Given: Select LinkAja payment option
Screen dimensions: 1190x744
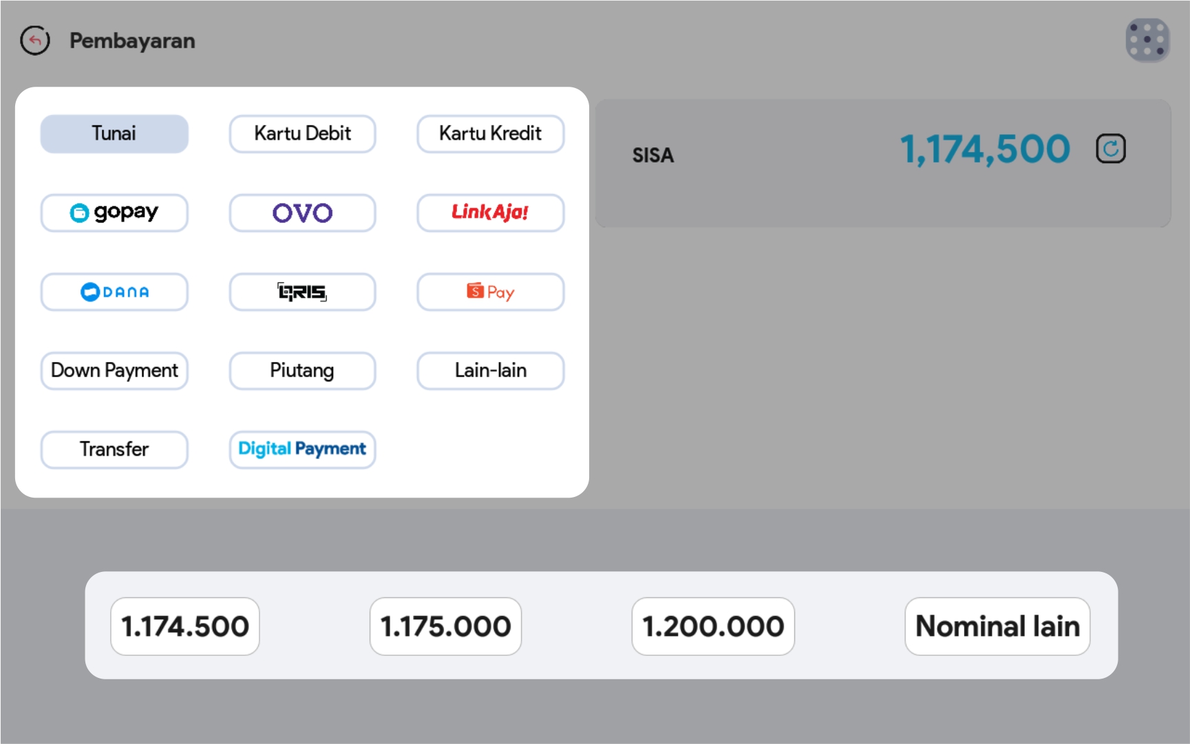Looking at the screenshot, I should (490, 213).
